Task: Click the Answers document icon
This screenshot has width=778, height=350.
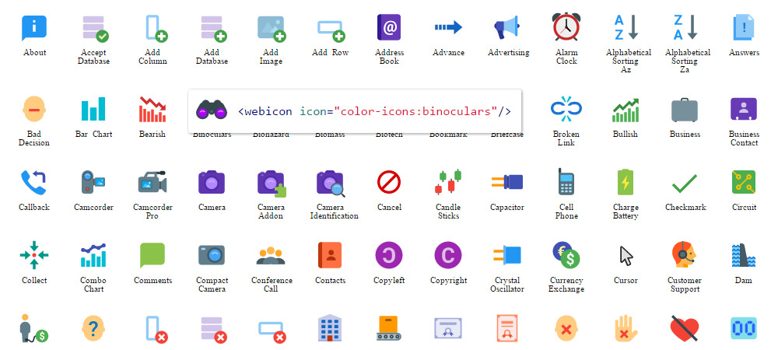Action: click(x=743, y=28)
